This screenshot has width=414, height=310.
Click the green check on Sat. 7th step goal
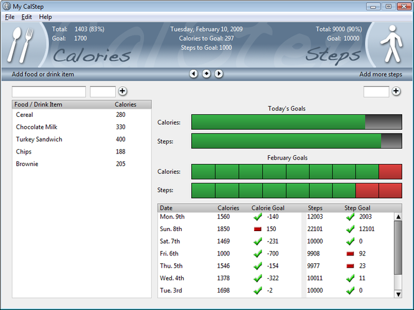350,241
